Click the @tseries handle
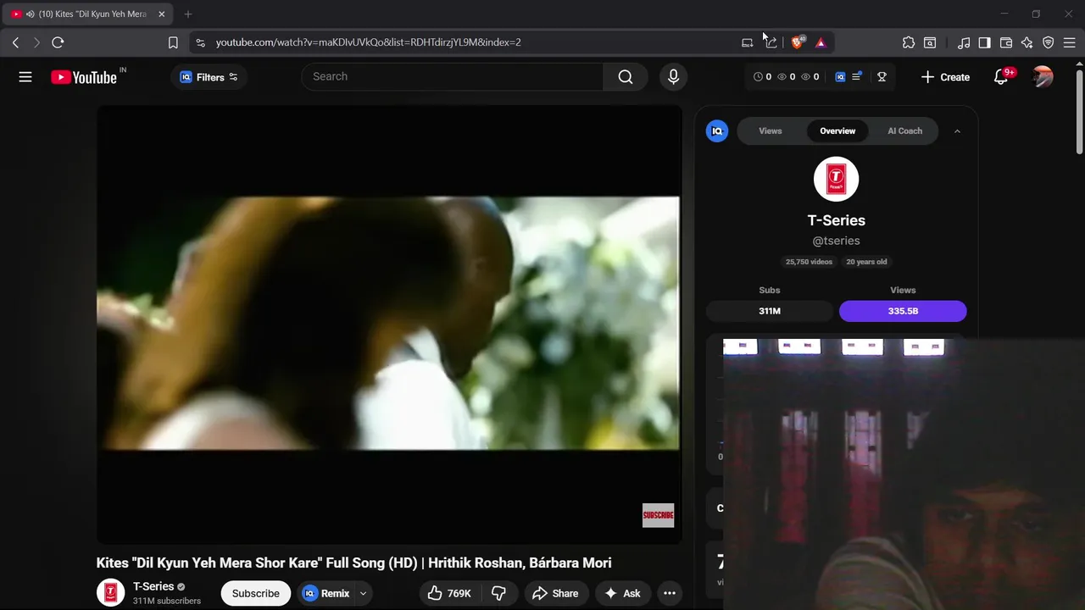Viewport: 1085px width, 610px height. tap(836, 241)
